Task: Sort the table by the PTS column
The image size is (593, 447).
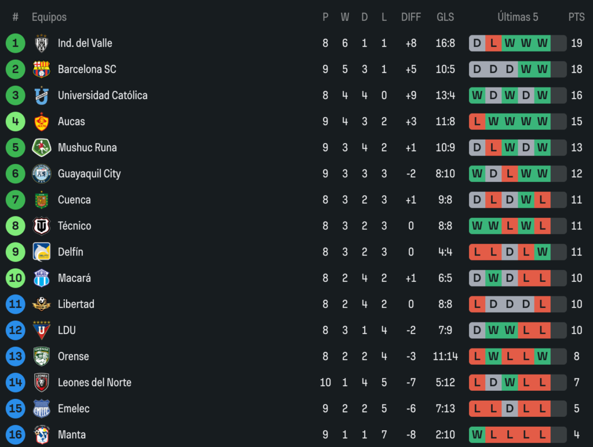Action: [577, 17]
